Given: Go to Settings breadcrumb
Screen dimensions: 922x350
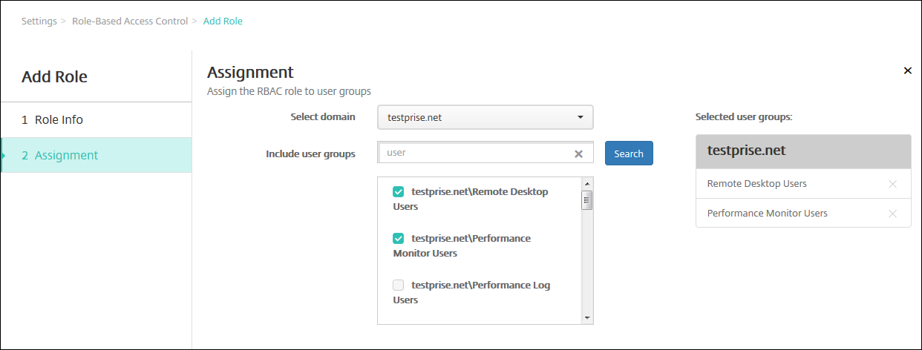Looking at the screenshot, I should (x=39, y=21).
